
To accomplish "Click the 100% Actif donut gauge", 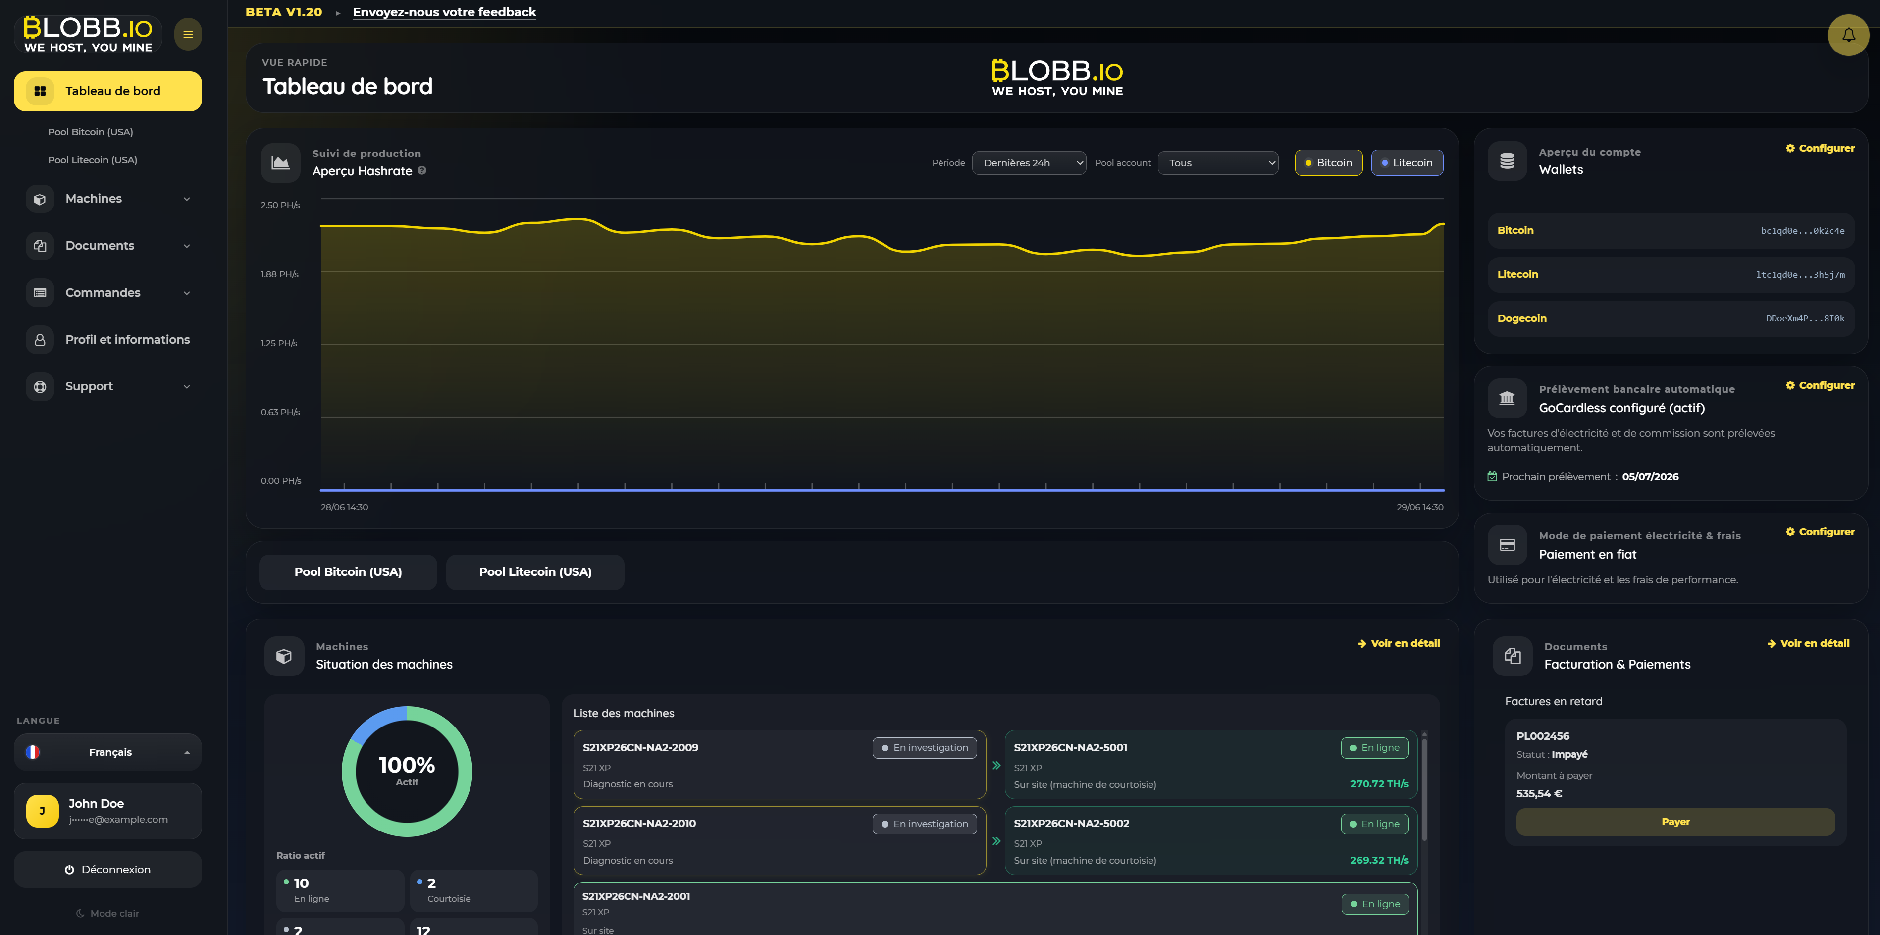I will point(407,771).
